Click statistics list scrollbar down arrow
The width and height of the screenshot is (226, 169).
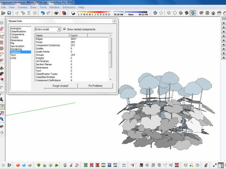pyautogui.click(x=111, y=79)
